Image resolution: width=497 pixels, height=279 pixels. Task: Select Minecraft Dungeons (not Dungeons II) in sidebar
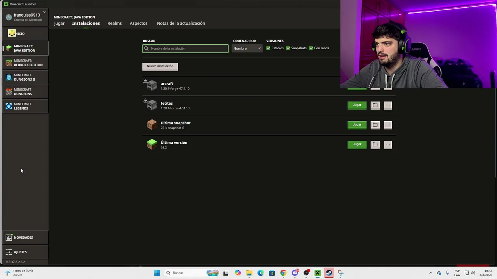click(x=25, y=91)
